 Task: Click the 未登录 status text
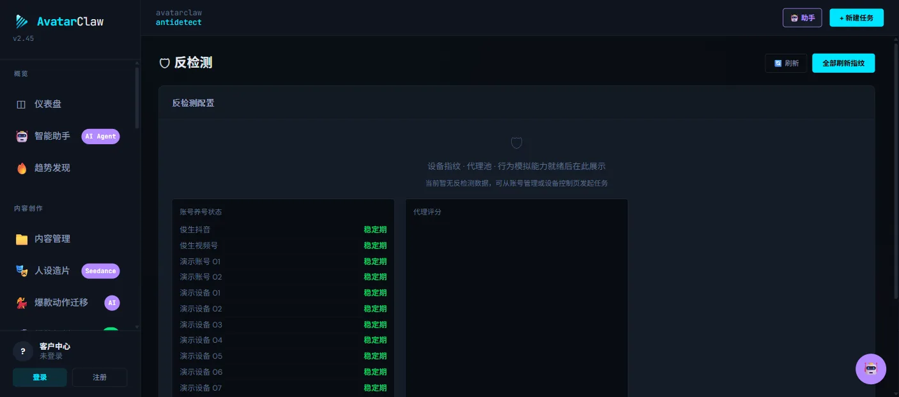51,356
